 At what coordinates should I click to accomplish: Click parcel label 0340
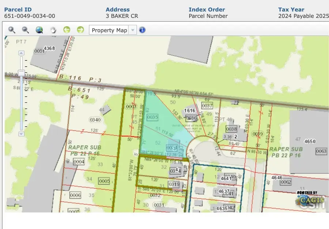point(95,120)
